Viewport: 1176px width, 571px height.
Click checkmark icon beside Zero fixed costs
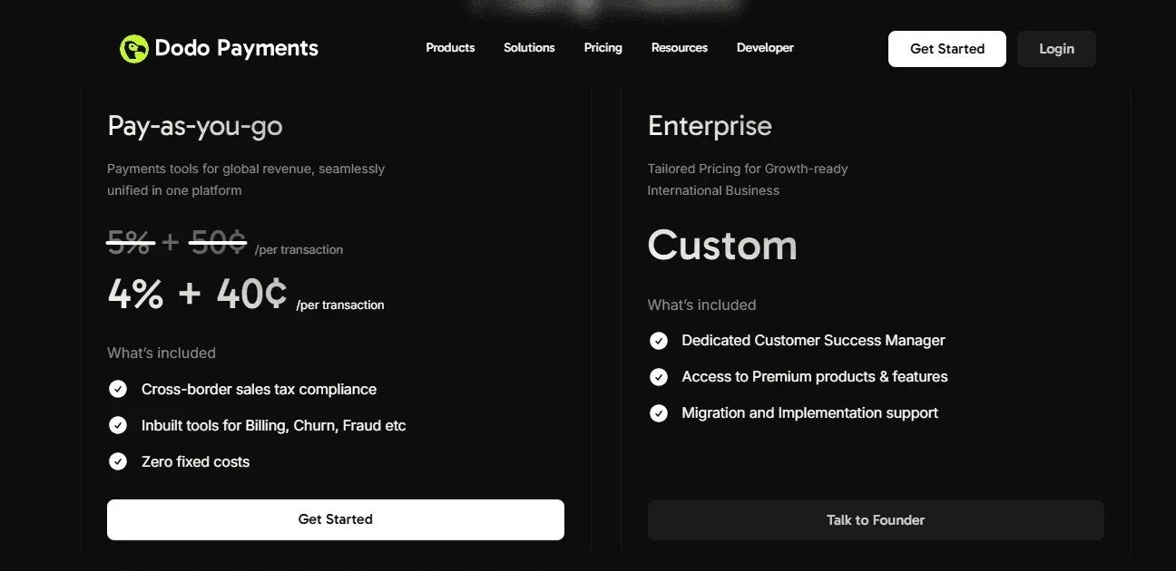(118, 462)
